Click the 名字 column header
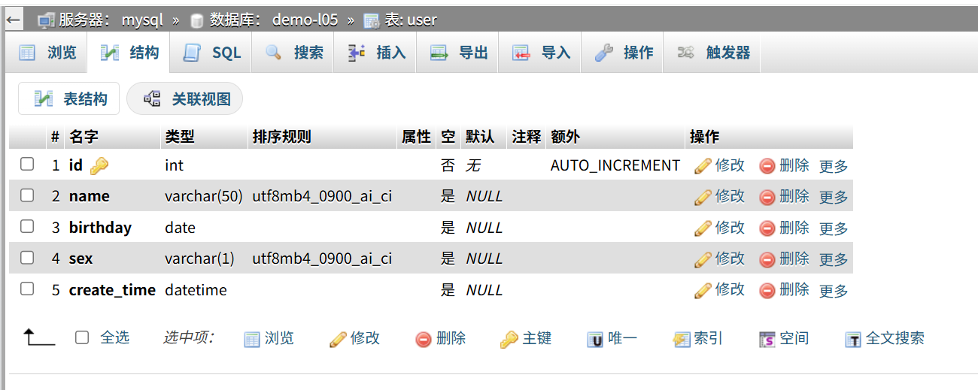Viewport: 978px width, 390px height. click(x=84, y=137)
